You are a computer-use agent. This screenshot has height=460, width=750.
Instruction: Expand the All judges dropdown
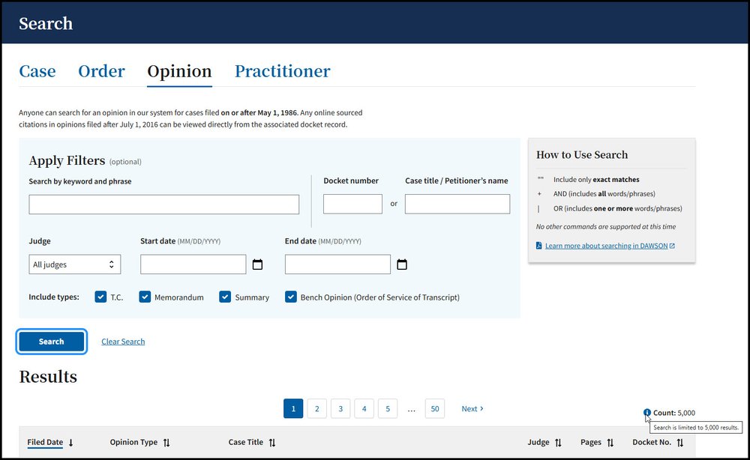[74, 264]
